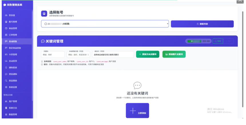Click the 仪表盘 dashboard icon in sidebar
The image size is (246, 125).
point(6,15)
